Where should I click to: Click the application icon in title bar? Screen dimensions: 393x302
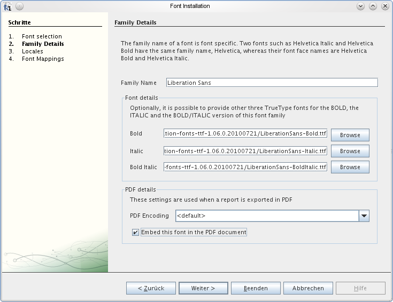(x=7, y=6)
